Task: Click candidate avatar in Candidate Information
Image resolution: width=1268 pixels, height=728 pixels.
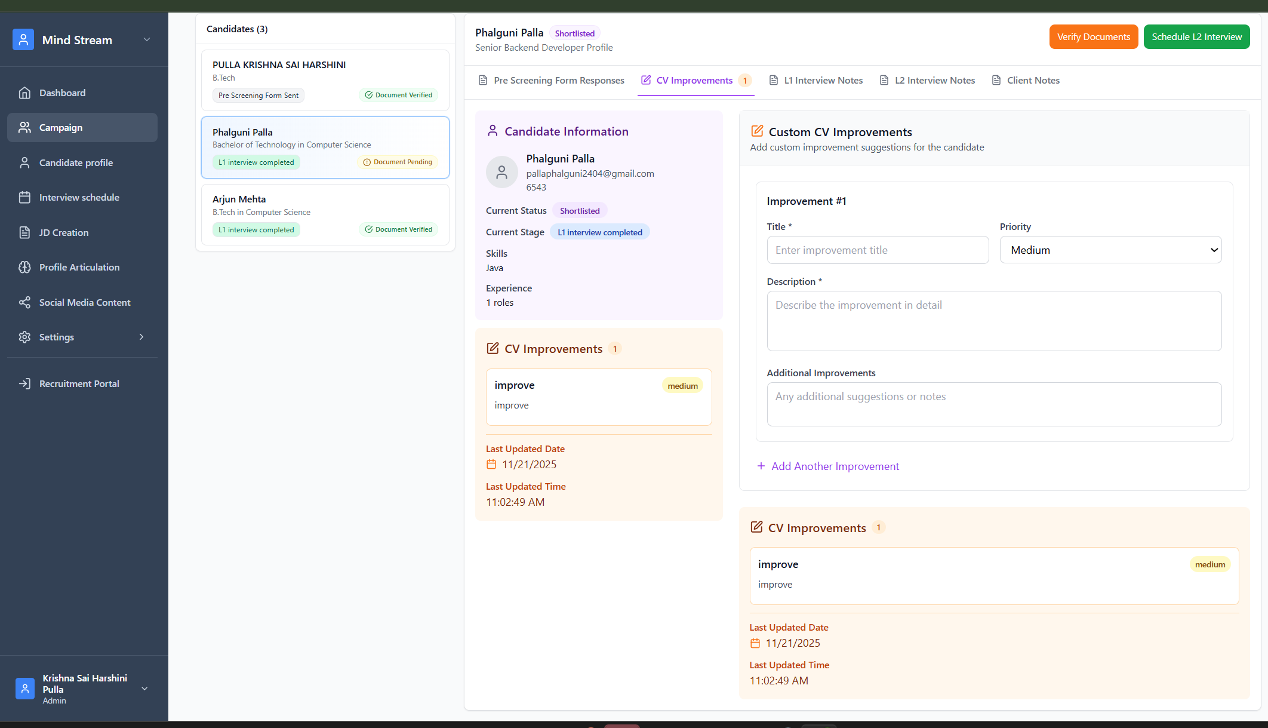Action: pos(502,173)
